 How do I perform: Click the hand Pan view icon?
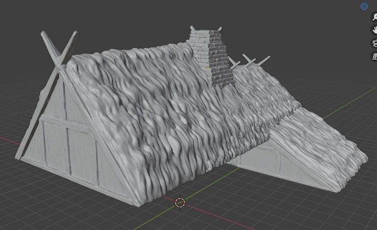pyautogui.click(x=375, y=30)
